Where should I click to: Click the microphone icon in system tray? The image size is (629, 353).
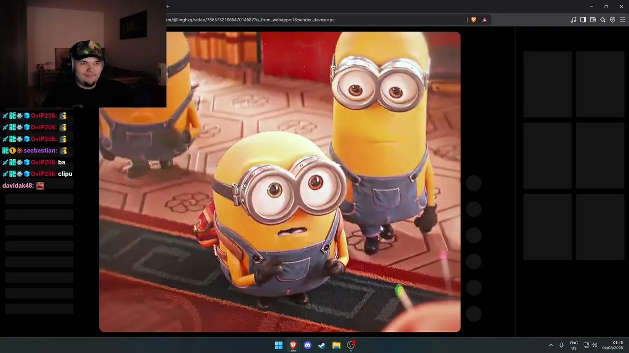coord(561,345)
